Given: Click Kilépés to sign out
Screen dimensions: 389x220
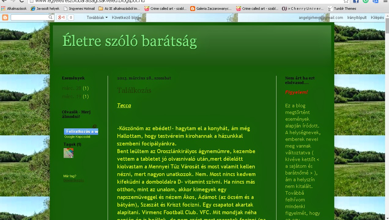Looking at the screenshot, I should (x=377, y=18).
